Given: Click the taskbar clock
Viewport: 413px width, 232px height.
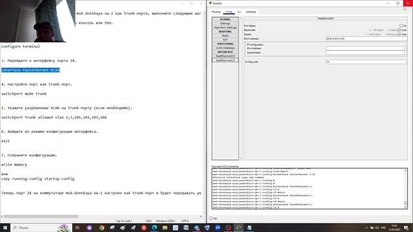Looking at the screenshot, I should click(394, 227).
